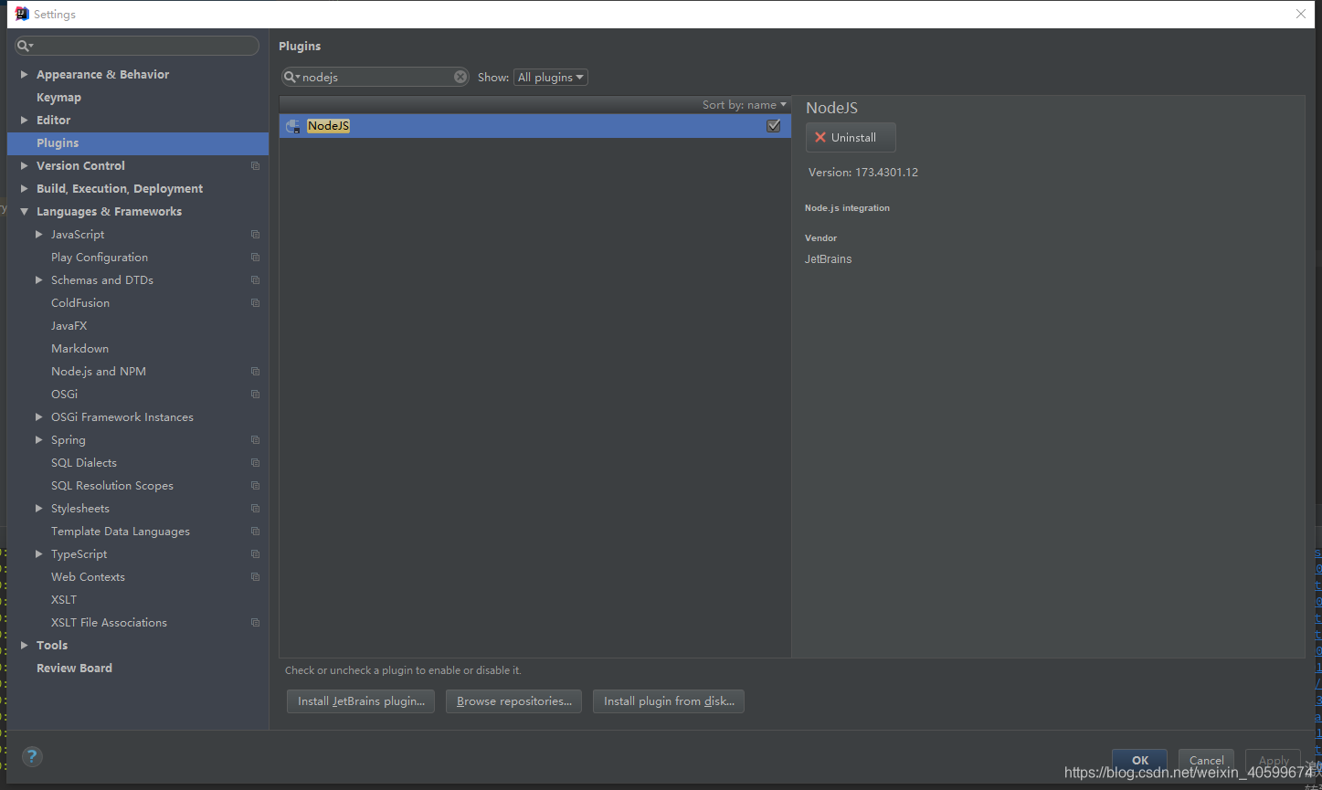This screenshot has height=790, width=1322.
Task: Disable the NodeJS plugin checkbox
Action: tap(774, 126)
